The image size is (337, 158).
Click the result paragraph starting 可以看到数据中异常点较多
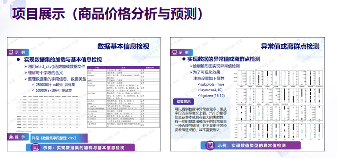click(200, 120)
